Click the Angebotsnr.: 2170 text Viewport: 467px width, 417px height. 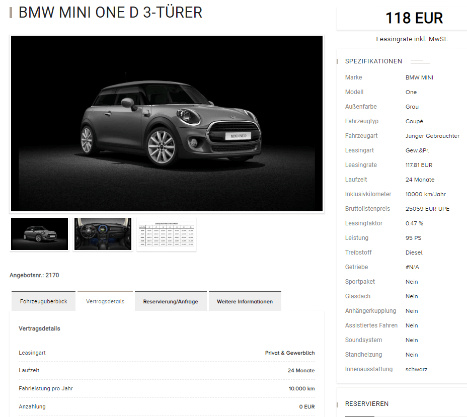(34, 275)
